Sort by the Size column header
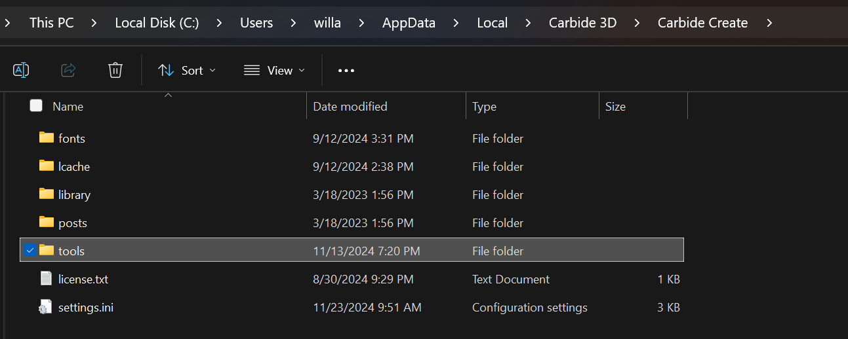Screen dimensions: 848x339 coord(615,106)
